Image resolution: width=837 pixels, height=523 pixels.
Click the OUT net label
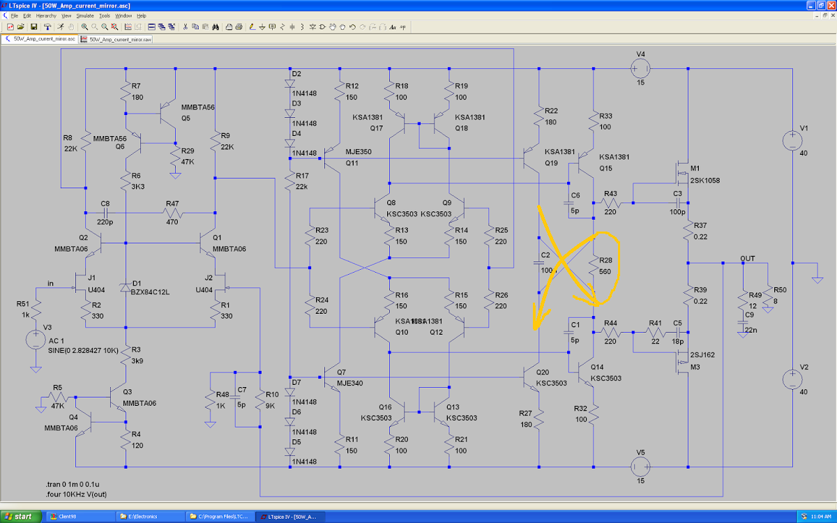(748, 258)
